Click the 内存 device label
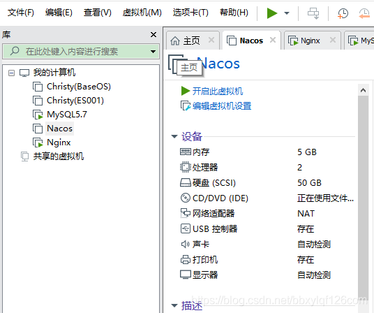 pyautogui.click(x=201, y=152)
